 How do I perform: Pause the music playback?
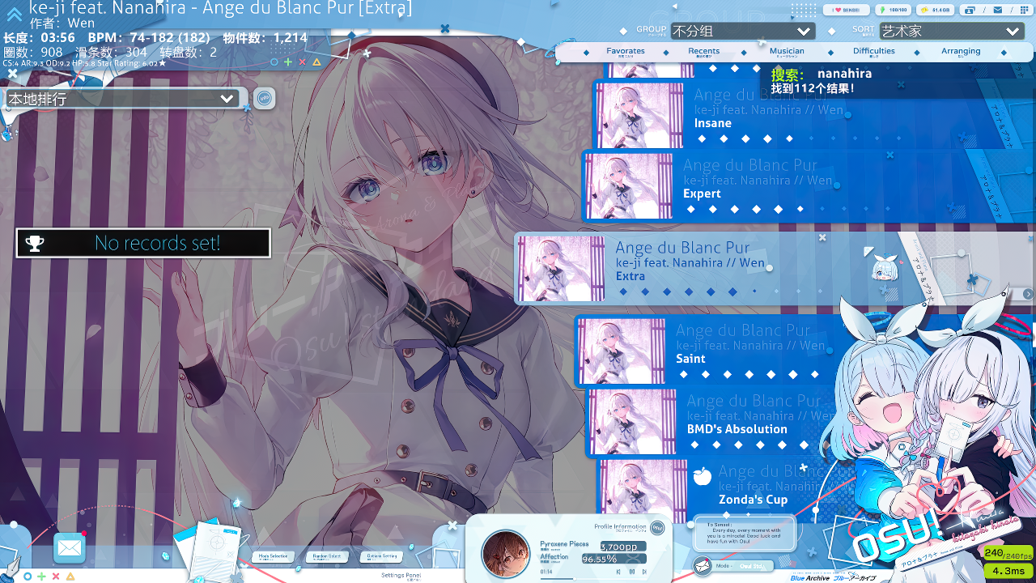point(631,572)
